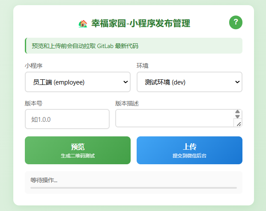The image size is (266, 211).
Task: Focus the 版本号 input field
Action: (x=67, y=119)
